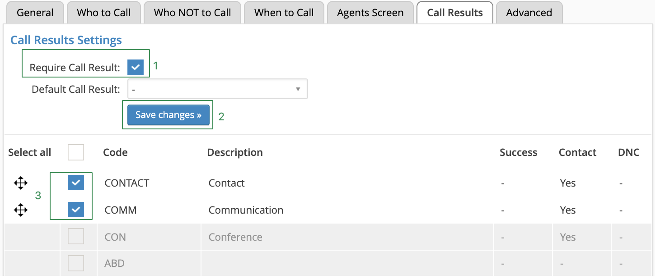Select the Call Results tab
Screen dimensions: 660x279
(x=455, y=13)
